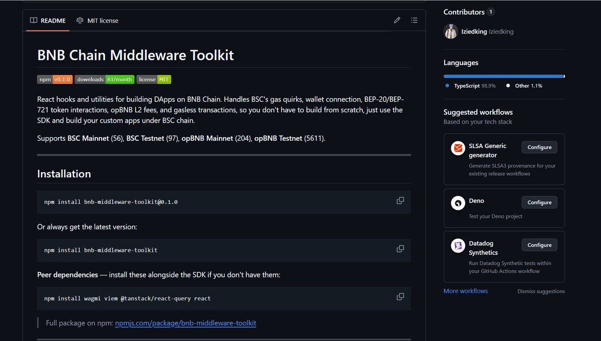Click the blue TypeScript languages bar

click(x=503, y=76)
